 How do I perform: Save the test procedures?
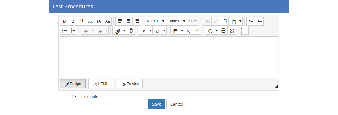point(157,104)
